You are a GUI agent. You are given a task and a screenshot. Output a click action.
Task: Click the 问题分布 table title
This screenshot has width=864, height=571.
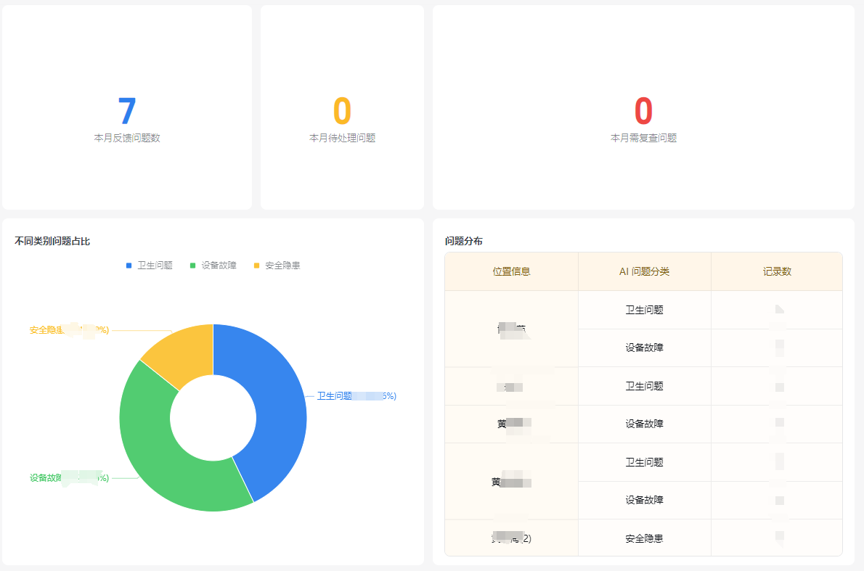464,241
